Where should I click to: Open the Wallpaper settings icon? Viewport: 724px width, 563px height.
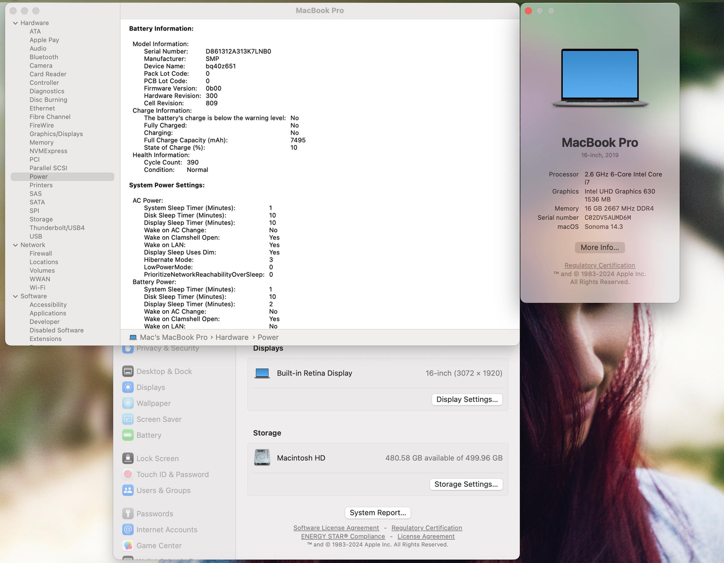[128, 404]
